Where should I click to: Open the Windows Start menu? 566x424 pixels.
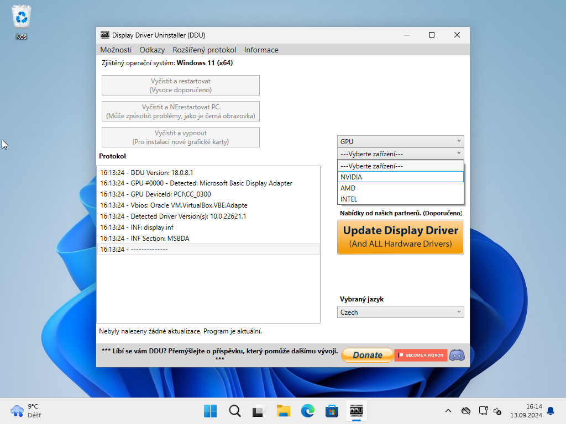click(x=210, y=411)
